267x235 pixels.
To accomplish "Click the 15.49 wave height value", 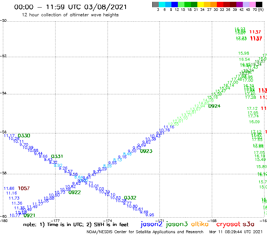I will (261, 159).
